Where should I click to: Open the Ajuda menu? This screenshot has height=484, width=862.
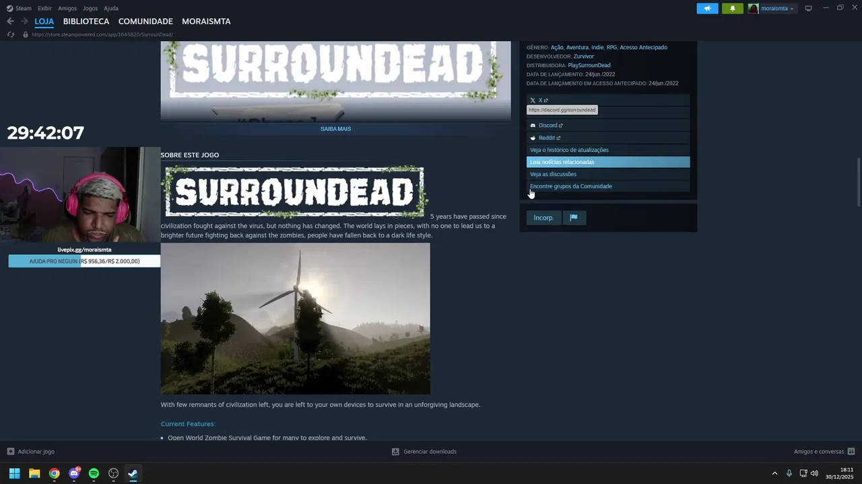point(111,8)
